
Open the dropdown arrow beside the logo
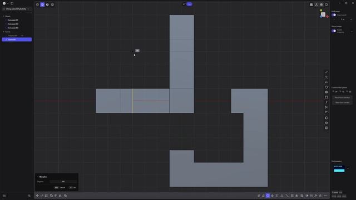[x=8, y=3]
